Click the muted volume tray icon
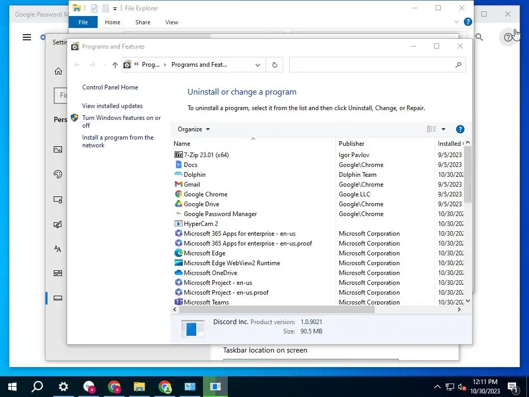The width and height of the screenshot is (529, 397). [461, 387]
